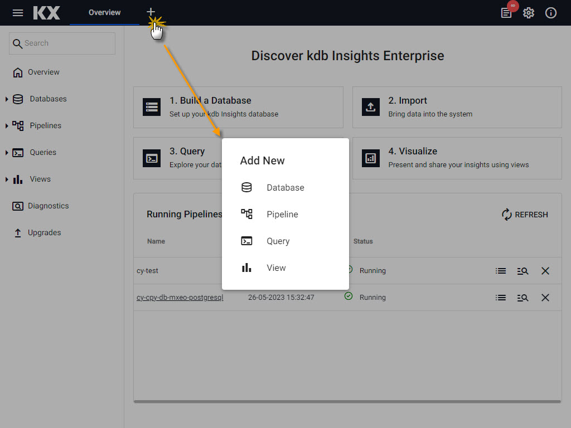This screenshot has height=428, width=571.
Task: Select Pipelines in the sidebar
Action: click(x=46, y=125)
